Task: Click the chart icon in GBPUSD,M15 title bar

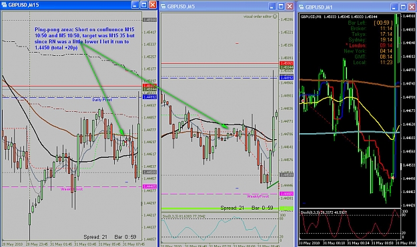Action: click(x=4, y=5)
